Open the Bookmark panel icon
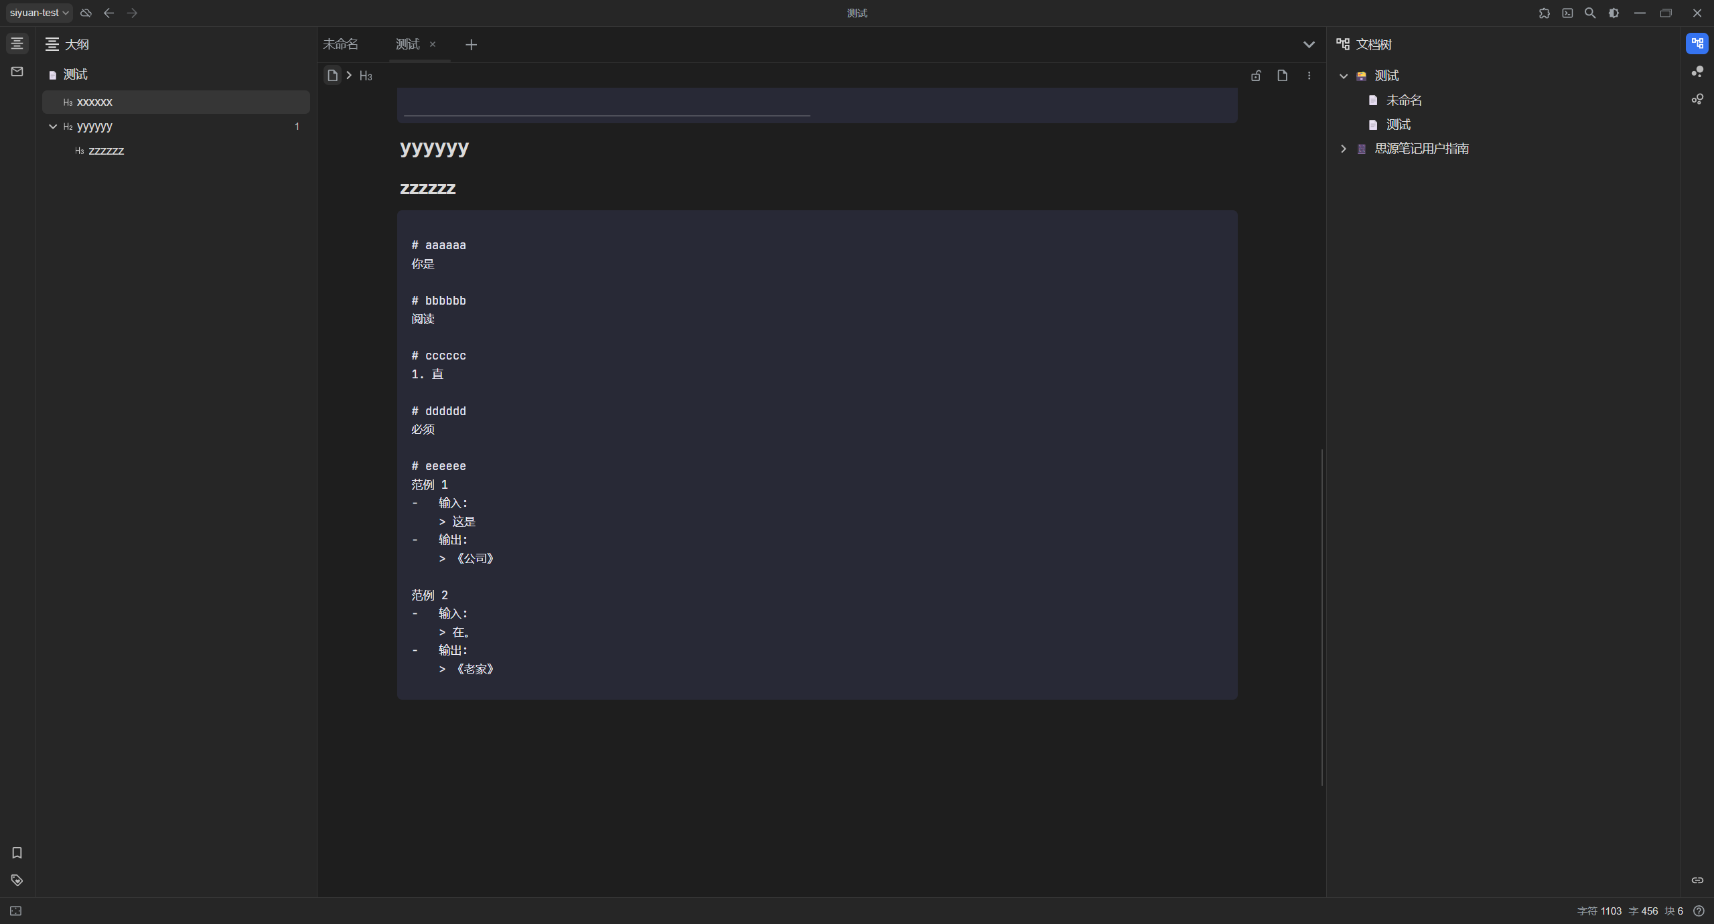1714x924 pixels. [17, 852]
